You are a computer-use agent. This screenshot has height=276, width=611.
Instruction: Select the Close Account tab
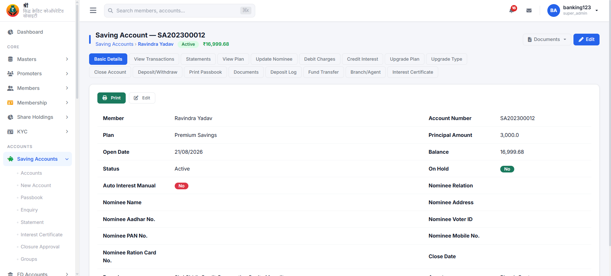[x=110, y=72]
